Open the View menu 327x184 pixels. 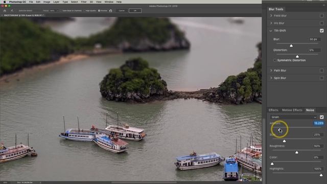(99, 2)
